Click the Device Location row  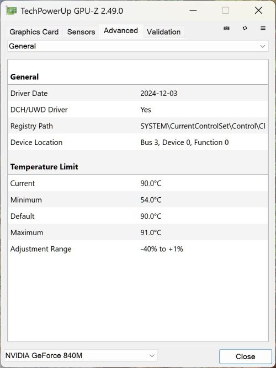click(x=138, y=142)
